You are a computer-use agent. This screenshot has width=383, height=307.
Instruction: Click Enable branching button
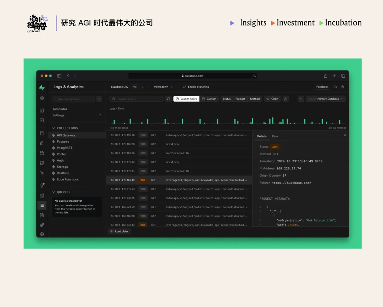[196, 87]
